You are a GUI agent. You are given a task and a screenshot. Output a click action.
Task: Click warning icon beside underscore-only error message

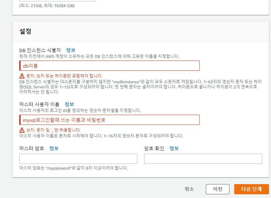point(22,130)
